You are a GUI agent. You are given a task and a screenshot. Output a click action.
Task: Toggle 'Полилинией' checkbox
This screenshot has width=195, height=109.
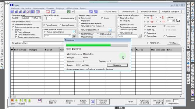(80, 18)
